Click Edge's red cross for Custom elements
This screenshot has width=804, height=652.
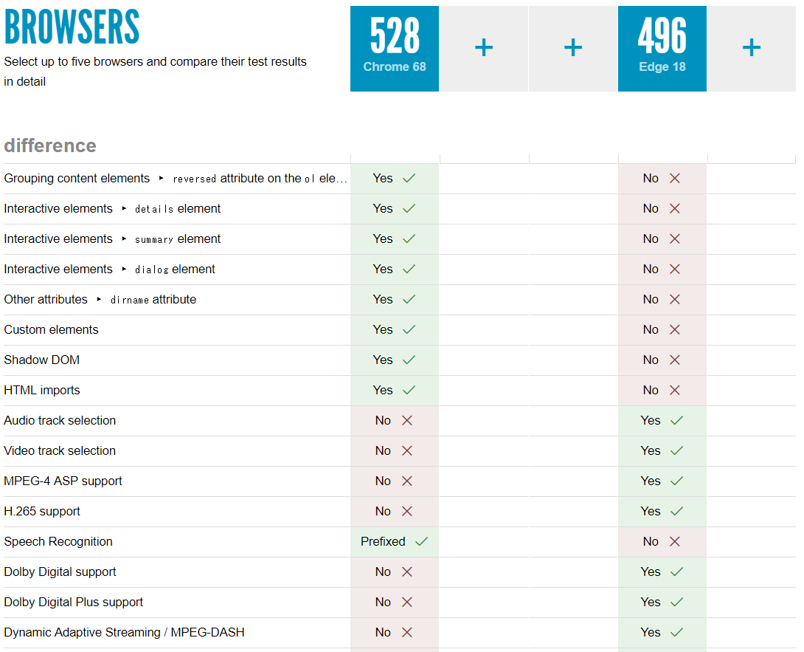coord(674,330)
